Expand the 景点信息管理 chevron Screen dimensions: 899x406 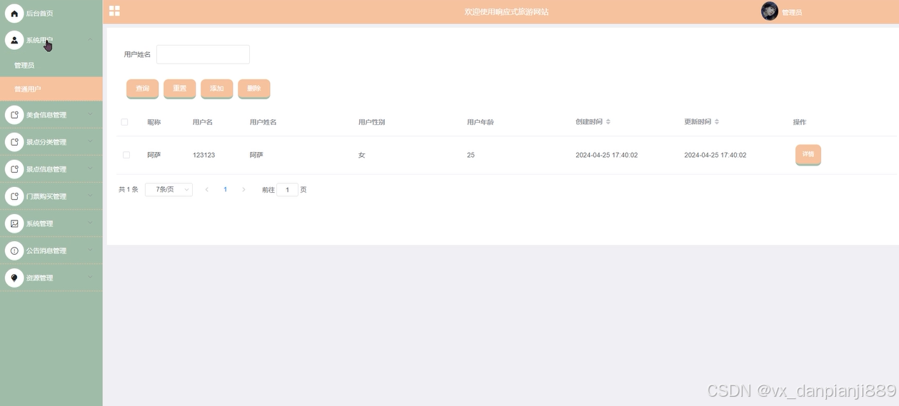(90, 168)
